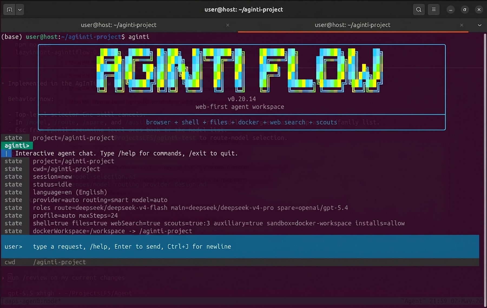Viewport: 487px width, 308px height.
Task: Click the 'web-first agent workspace' subtitle
Action: pos(240,107)
